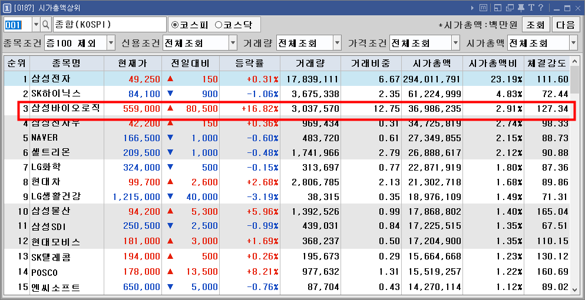Open the 시가총액 condition dropdown
Screen dimensions: 585x300
pyautogui.click(x=543, y=43)
